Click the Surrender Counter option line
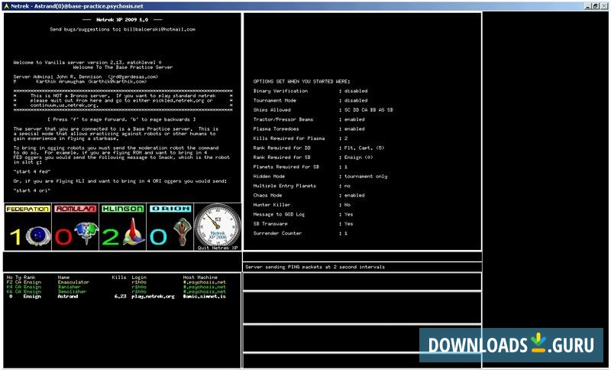The width and height of the screenshot is (611, 370). pos(300,233)
